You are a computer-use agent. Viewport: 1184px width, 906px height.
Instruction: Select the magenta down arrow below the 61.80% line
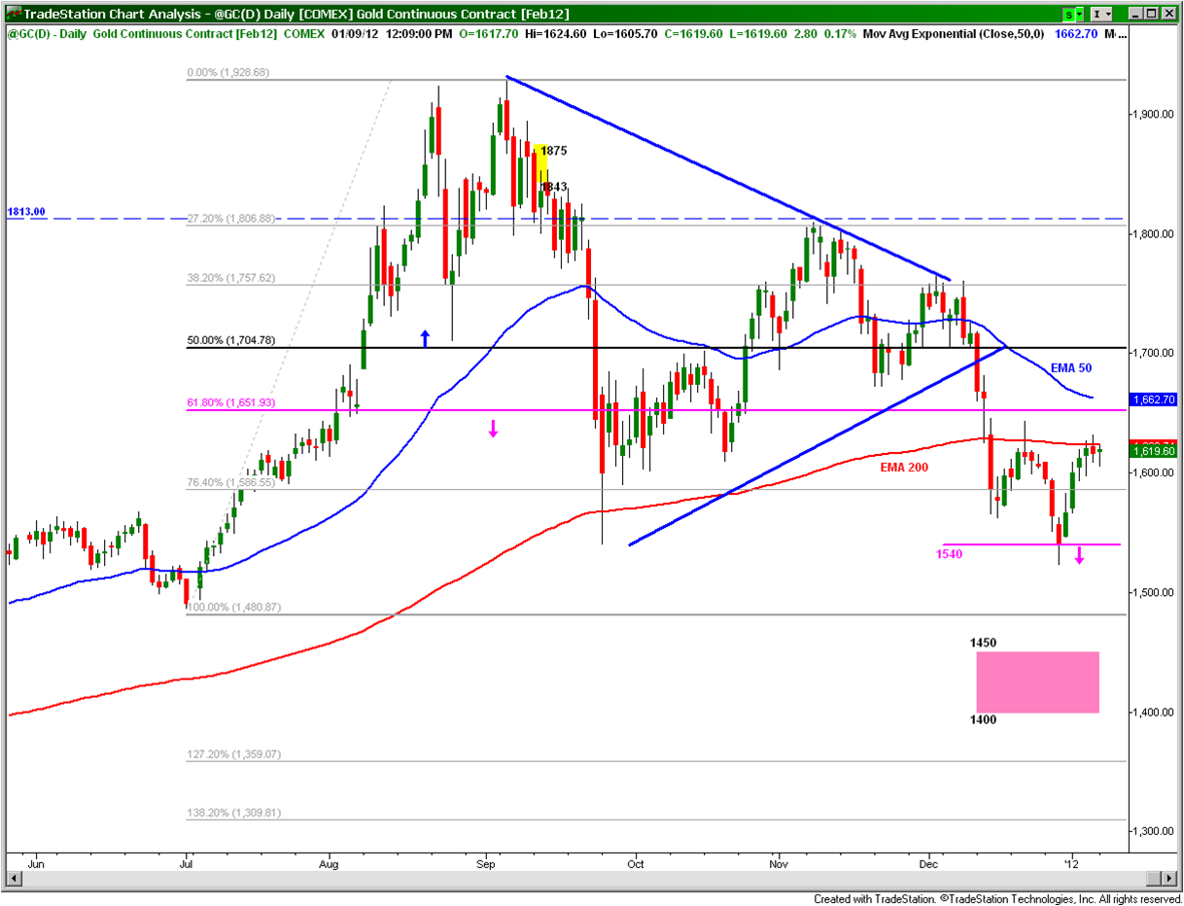point(493,431)
